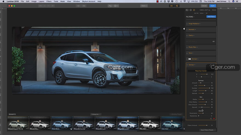This screenshot has width=241, height=135.
Task: Adjust the Glow Radius slider
Action: (204, 102)
